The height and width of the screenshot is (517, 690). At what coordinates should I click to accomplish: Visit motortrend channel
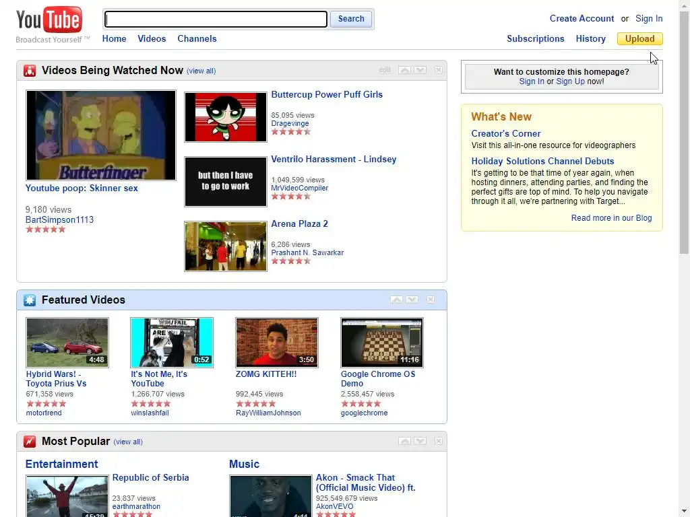coord(44,413)
